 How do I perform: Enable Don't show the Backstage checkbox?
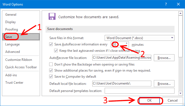[51, 64]
